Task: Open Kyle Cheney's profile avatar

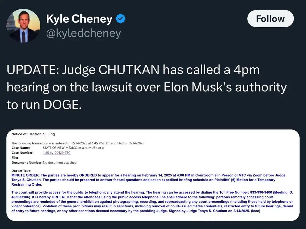Action: pos(23,25)
